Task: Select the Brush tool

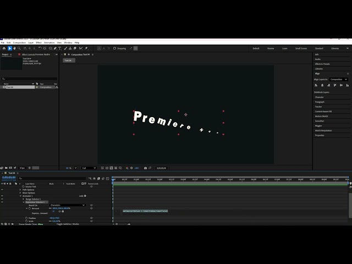Action: (x=65, y=48)
